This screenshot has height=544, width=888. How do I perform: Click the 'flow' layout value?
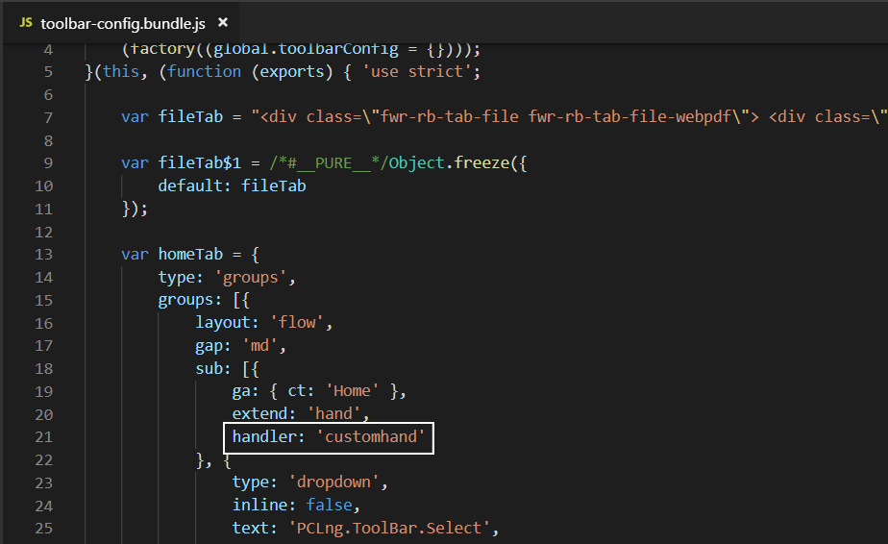297,322
